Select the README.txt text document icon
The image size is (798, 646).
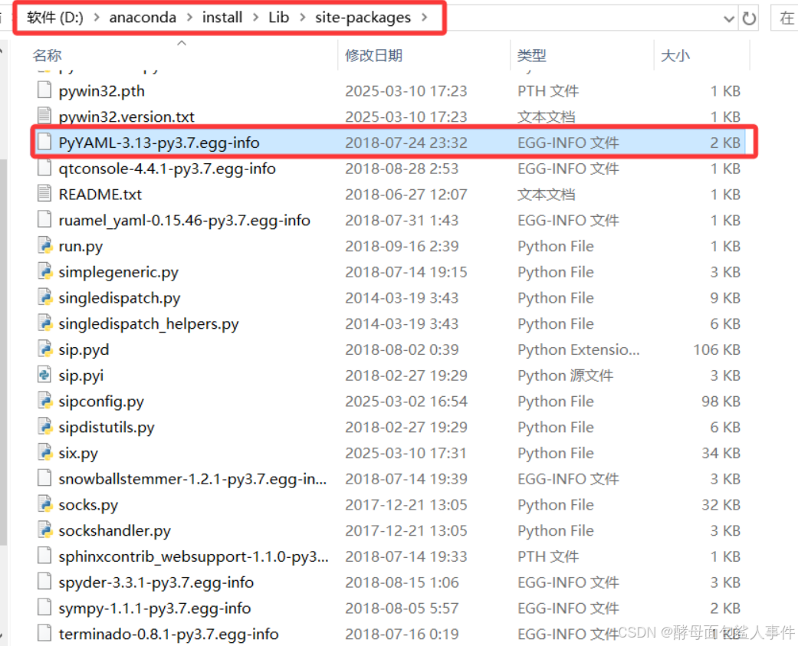tap(44, 194)
